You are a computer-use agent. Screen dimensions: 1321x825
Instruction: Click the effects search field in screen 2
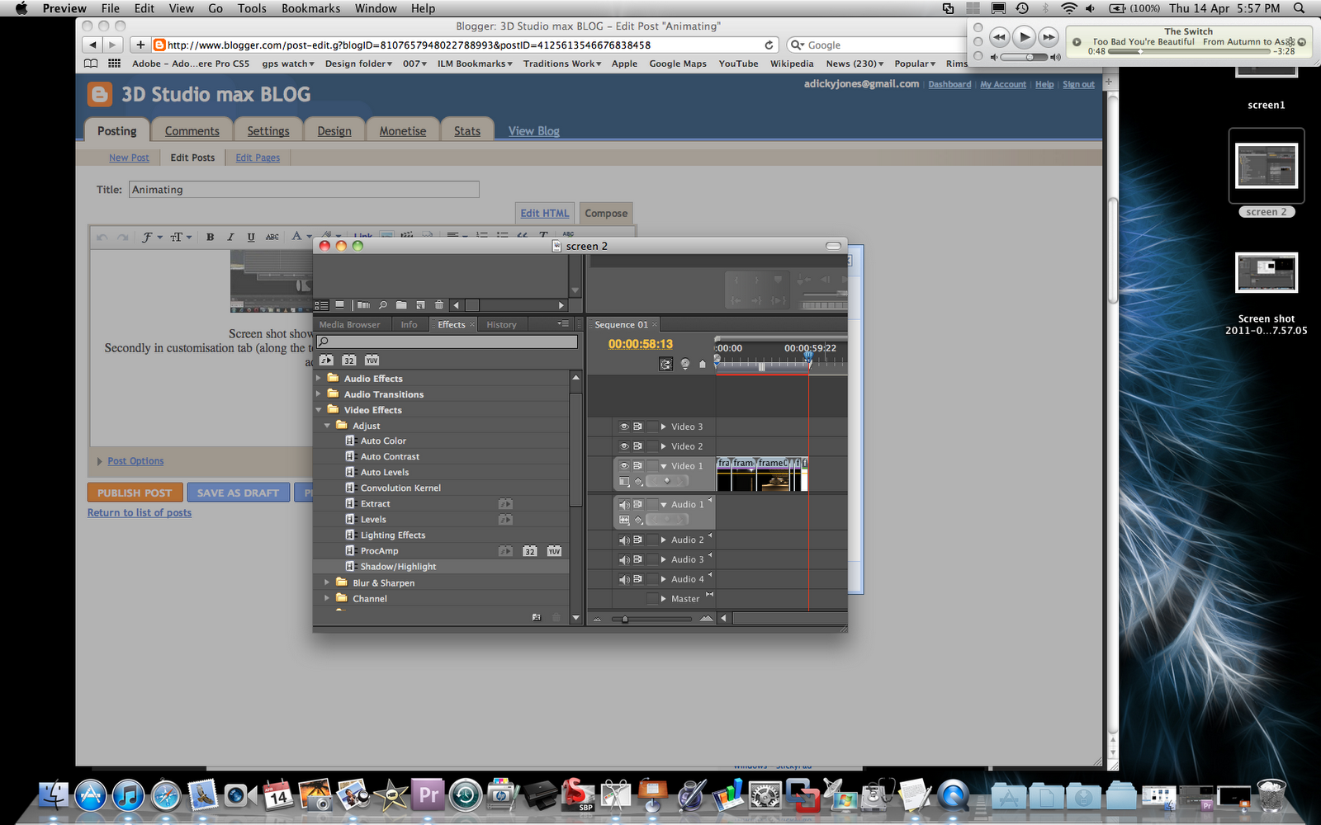(x=447, y=342)
